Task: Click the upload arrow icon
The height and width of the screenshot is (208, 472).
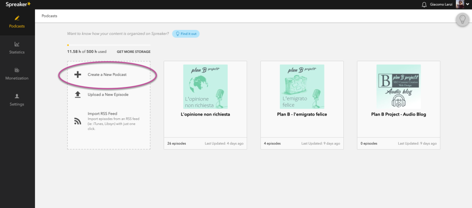Action: [77, 95]
